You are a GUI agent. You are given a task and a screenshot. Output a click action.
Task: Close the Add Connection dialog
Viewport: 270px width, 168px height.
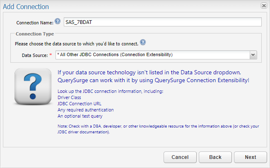[263, 6]
